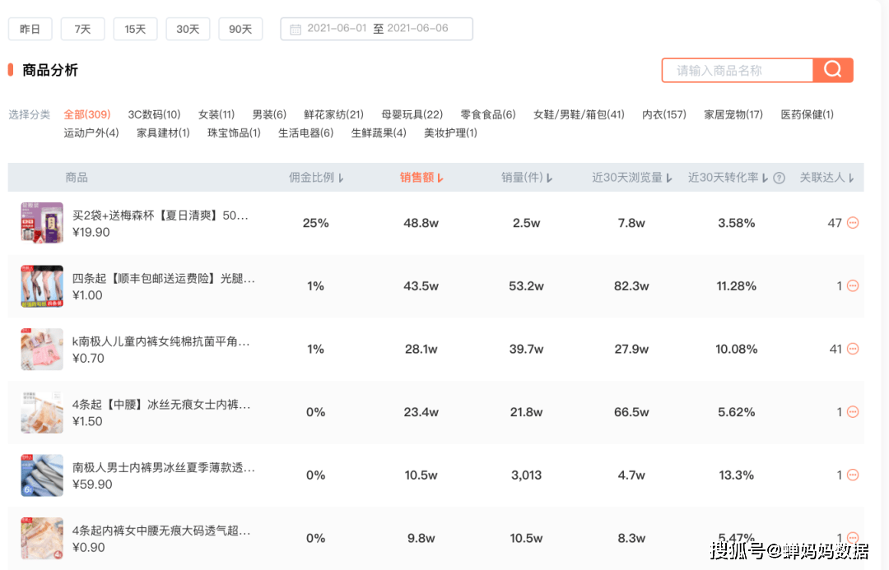Select the 昨日 time range
889x570 pixels.
tap(30, 29)
